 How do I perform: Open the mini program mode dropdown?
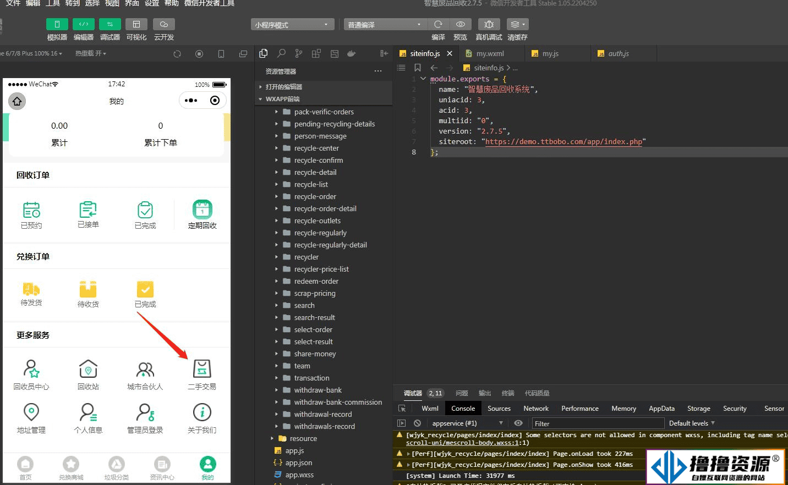click(x=293, y=25)
